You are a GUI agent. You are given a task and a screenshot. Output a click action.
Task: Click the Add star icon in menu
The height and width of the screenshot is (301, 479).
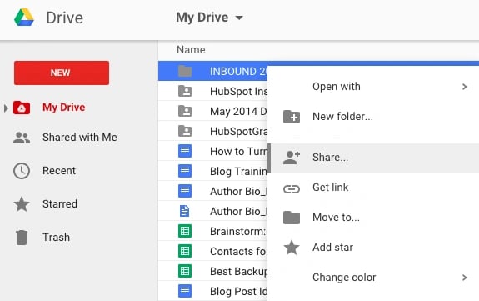(x=292, y=248)
